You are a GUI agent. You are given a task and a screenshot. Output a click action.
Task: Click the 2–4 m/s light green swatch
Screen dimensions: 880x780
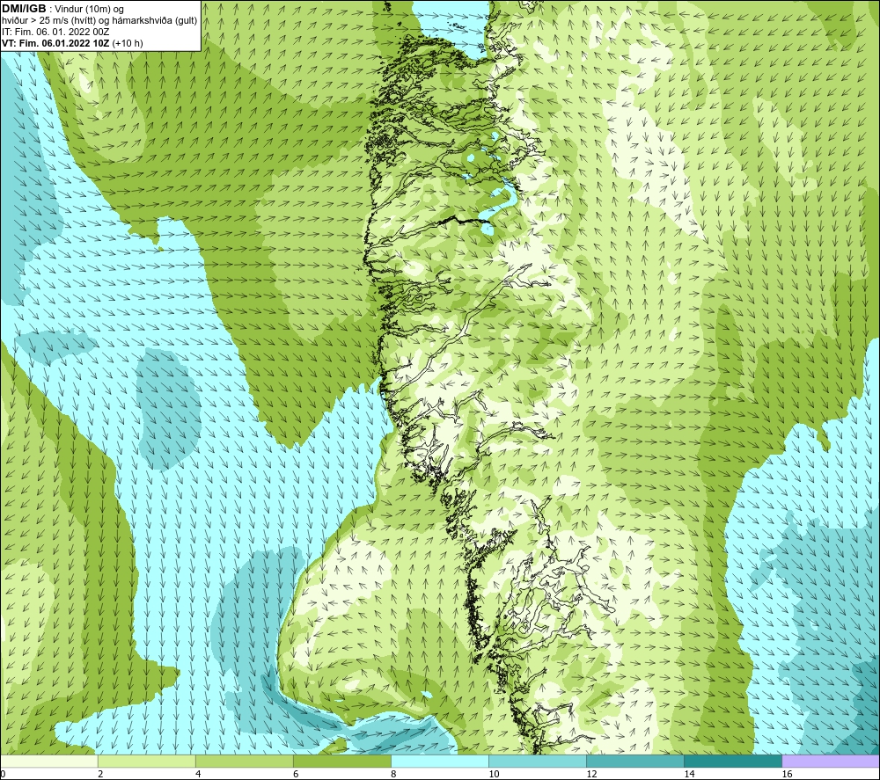[146, 761]
